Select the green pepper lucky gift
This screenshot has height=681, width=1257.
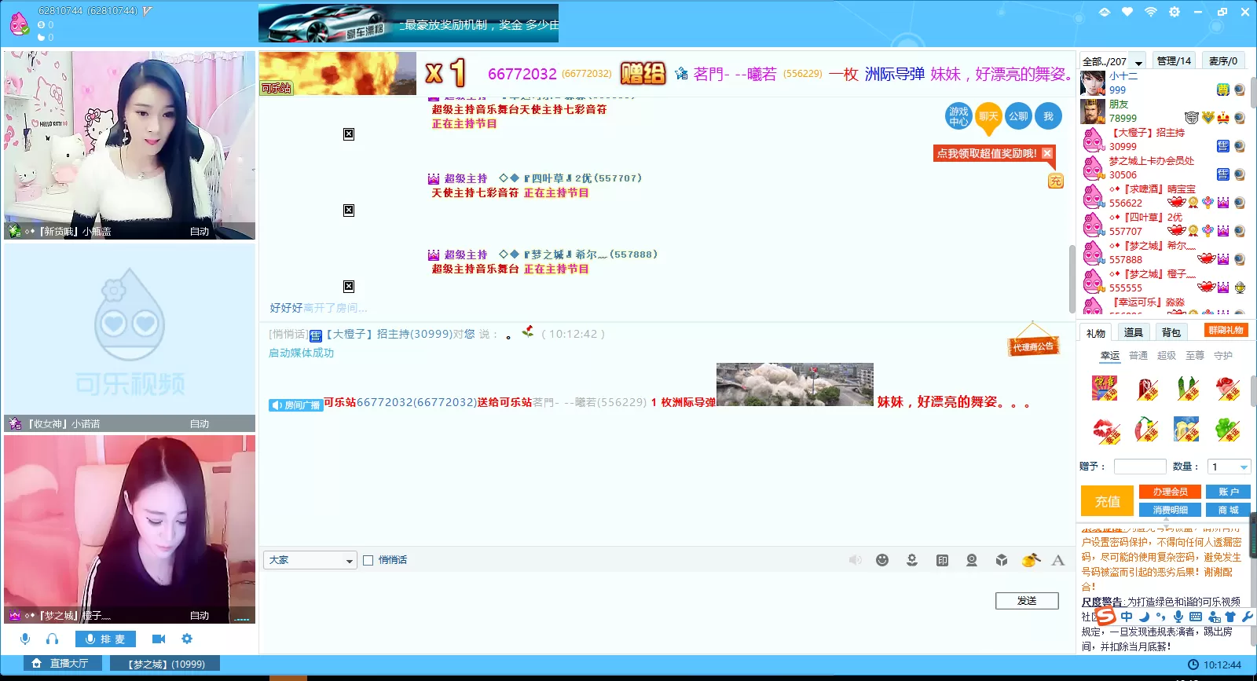tap(1187, 388)
